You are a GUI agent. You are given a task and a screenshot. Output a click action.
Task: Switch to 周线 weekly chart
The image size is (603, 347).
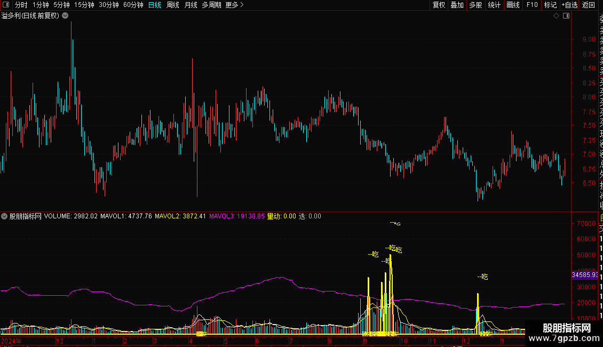173,5
